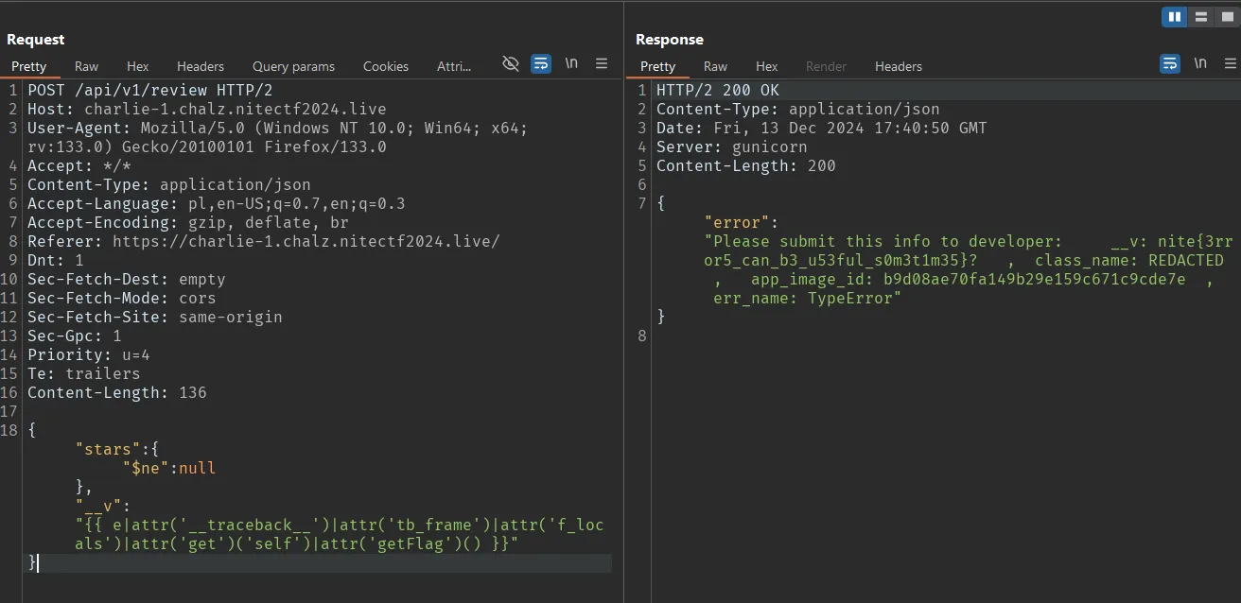Click the Server: gunicorn response header
Screen dimensions: 1241x603
(x=732, y=147)
